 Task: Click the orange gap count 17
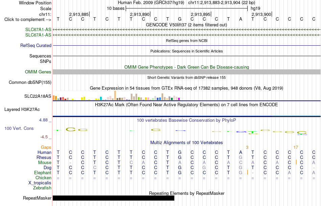coord(296,147)
